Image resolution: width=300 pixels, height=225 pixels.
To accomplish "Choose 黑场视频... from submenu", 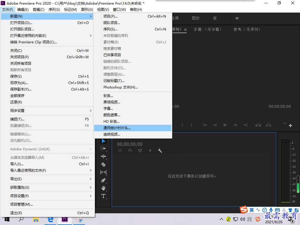I will click(133, 102).
